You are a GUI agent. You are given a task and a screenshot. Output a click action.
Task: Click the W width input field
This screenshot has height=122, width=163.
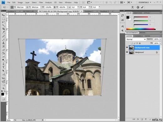(49, 7)
